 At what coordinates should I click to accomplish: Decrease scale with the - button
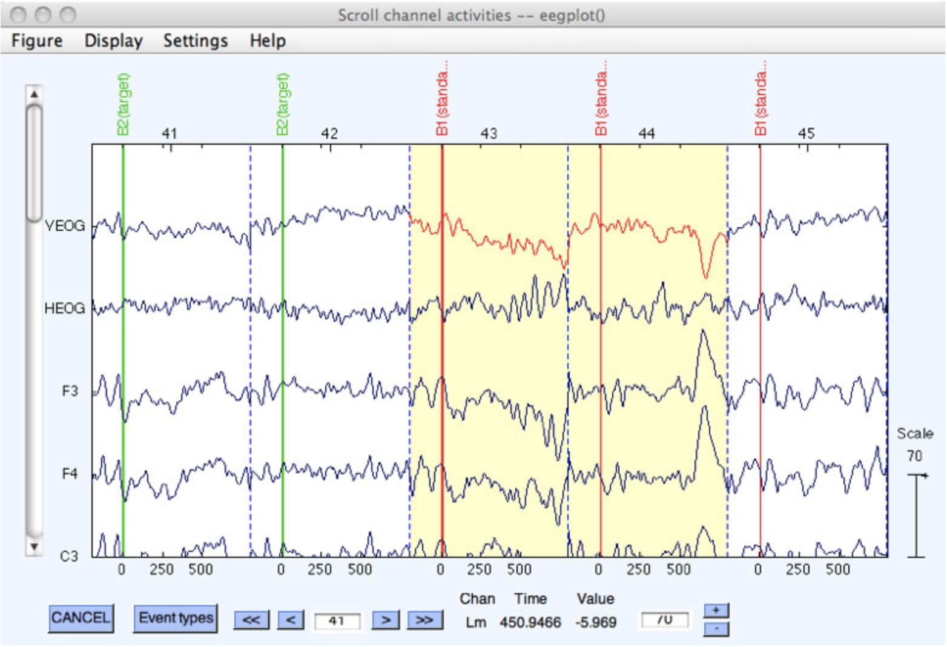click(x=716, y=629)
